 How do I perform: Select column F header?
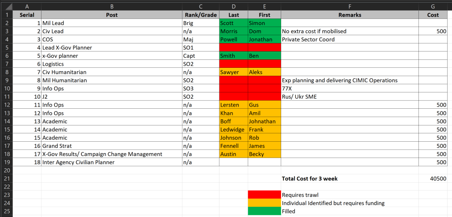(350, 7)
